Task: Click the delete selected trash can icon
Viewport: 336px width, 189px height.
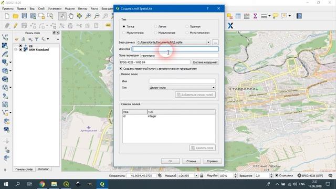Action: click(x=70, y=26)
